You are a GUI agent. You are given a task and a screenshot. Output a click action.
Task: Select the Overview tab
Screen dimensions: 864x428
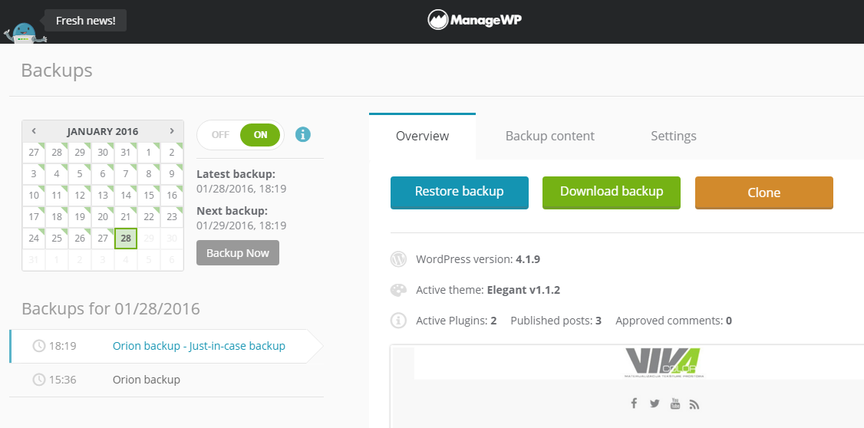tap(422, 136)
